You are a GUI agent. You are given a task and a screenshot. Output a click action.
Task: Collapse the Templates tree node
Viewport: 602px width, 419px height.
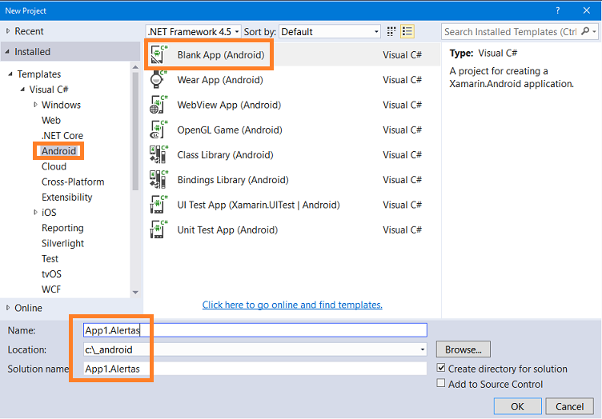(x=10, y=74)
